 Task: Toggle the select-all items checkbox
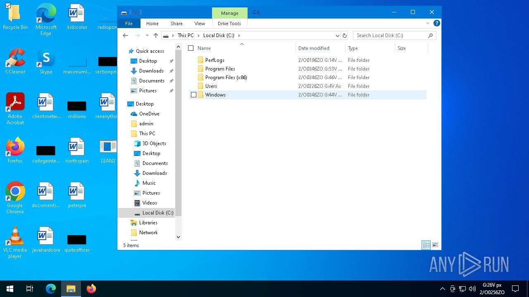(191, 48)
